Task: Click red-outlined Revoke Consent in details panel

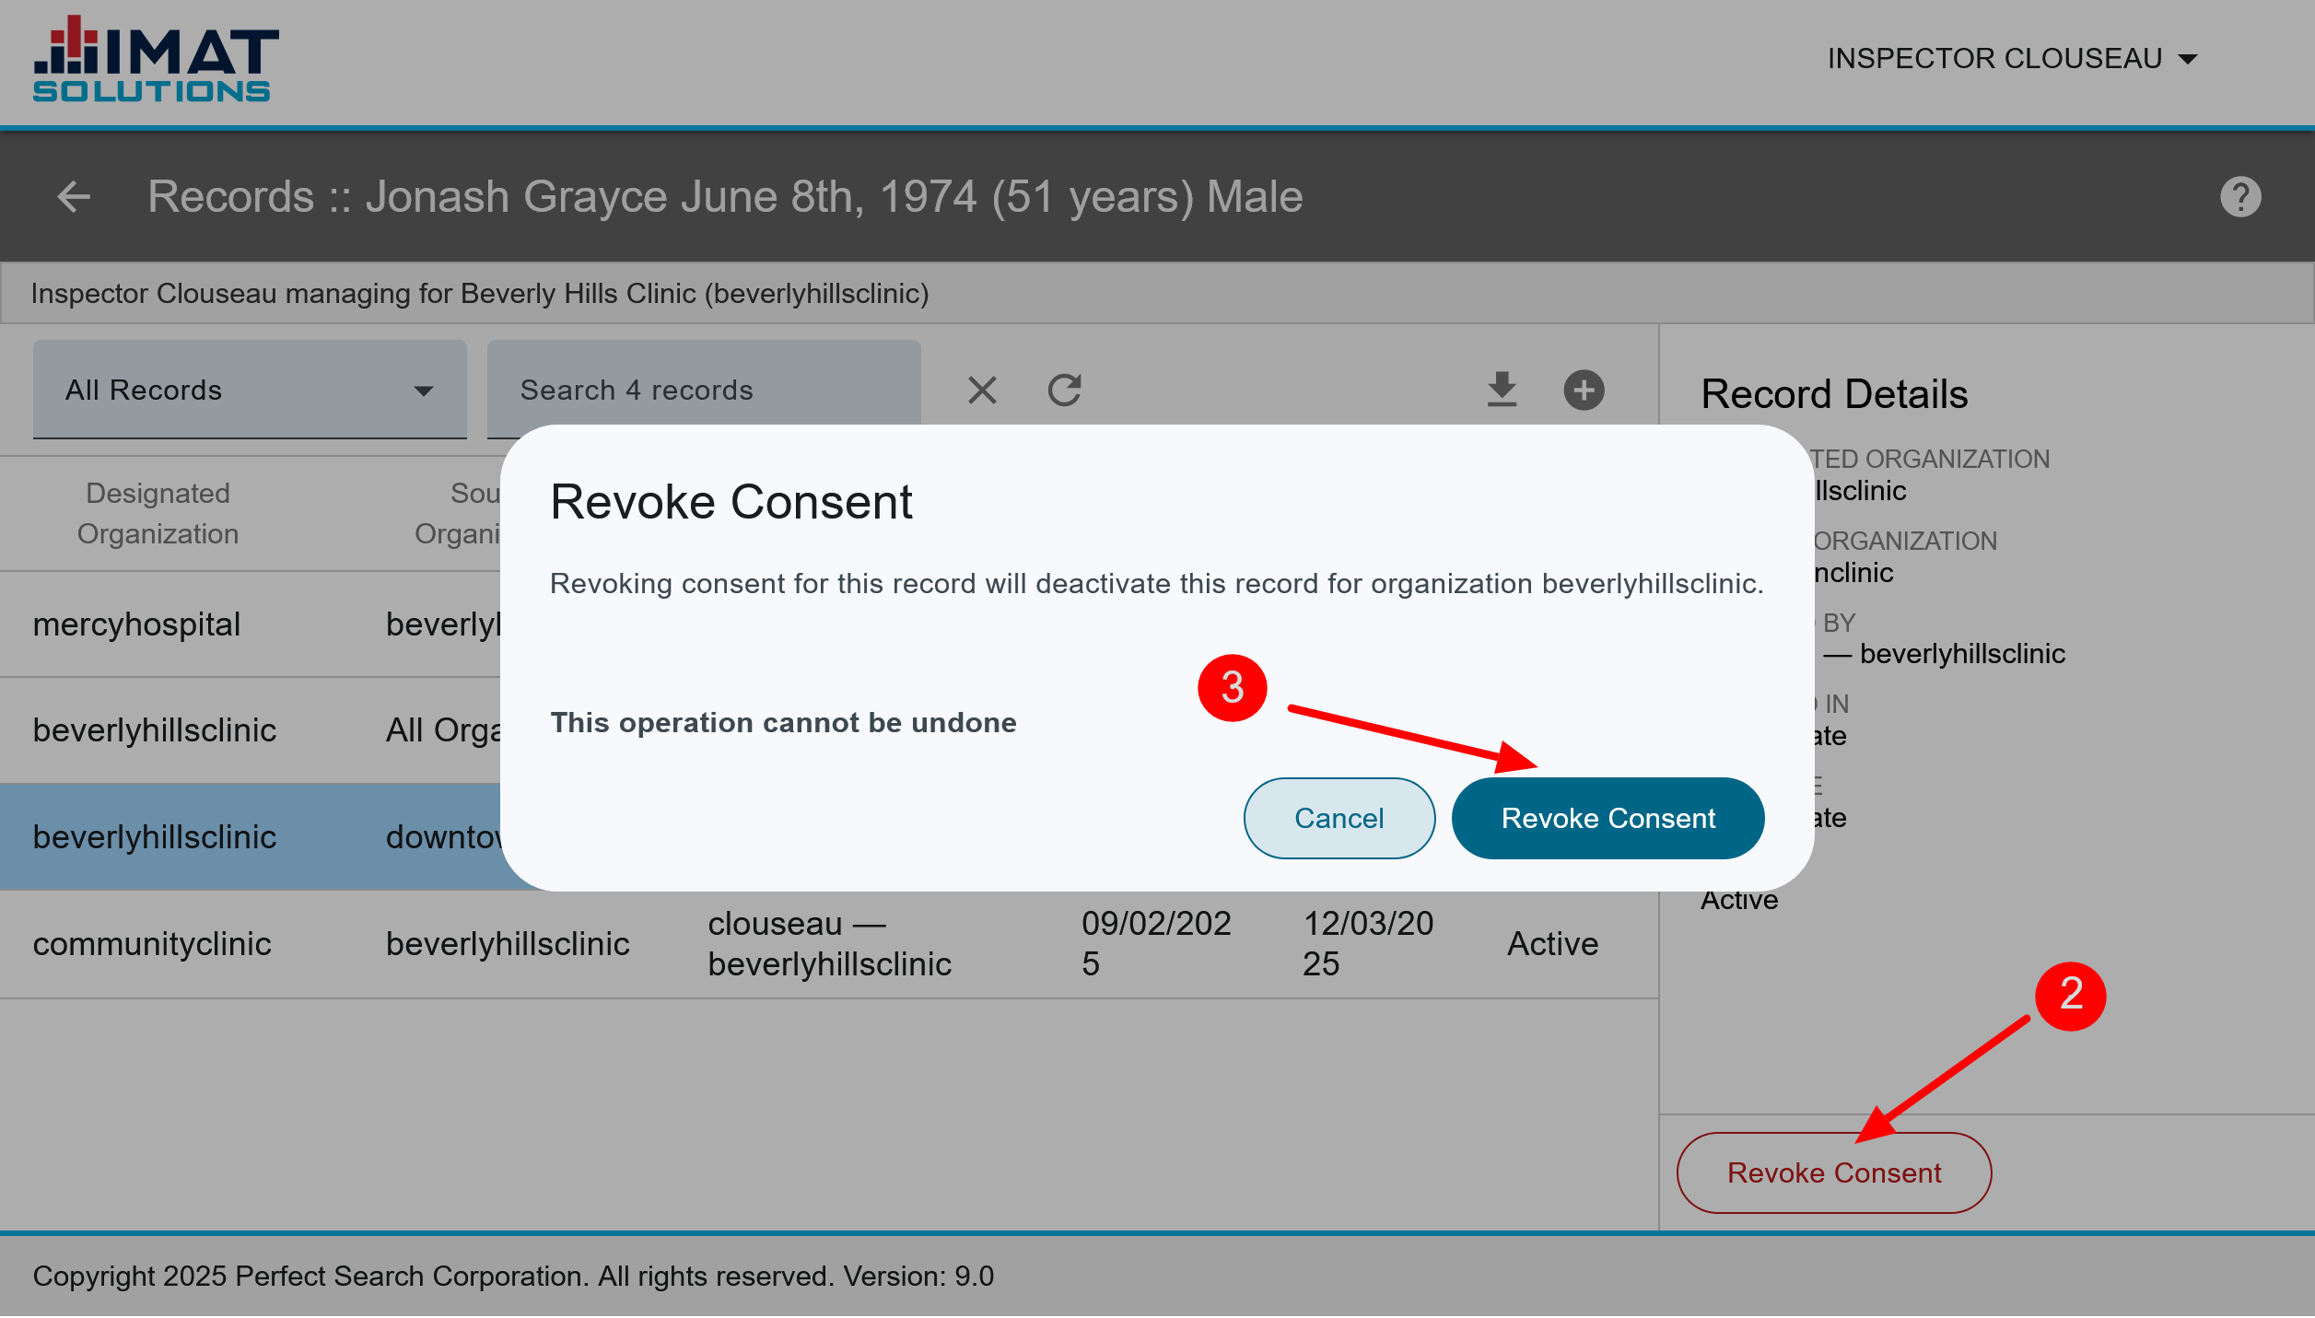Action: point(1833,1172)
